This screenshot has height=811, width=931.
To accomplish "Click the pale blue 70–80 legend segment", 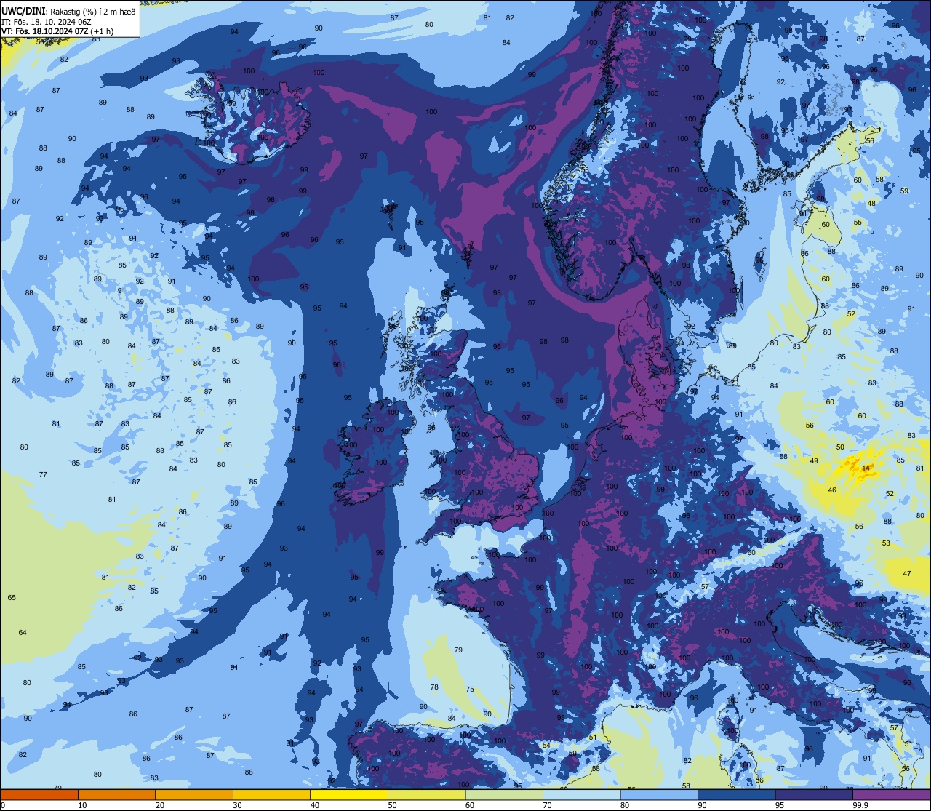I will pos(581,794).
